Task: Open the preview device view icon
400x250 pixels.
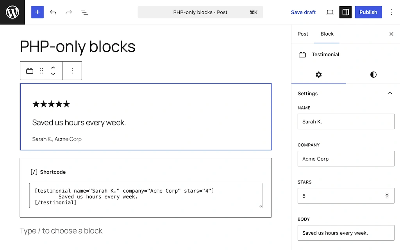Action: 330,12
